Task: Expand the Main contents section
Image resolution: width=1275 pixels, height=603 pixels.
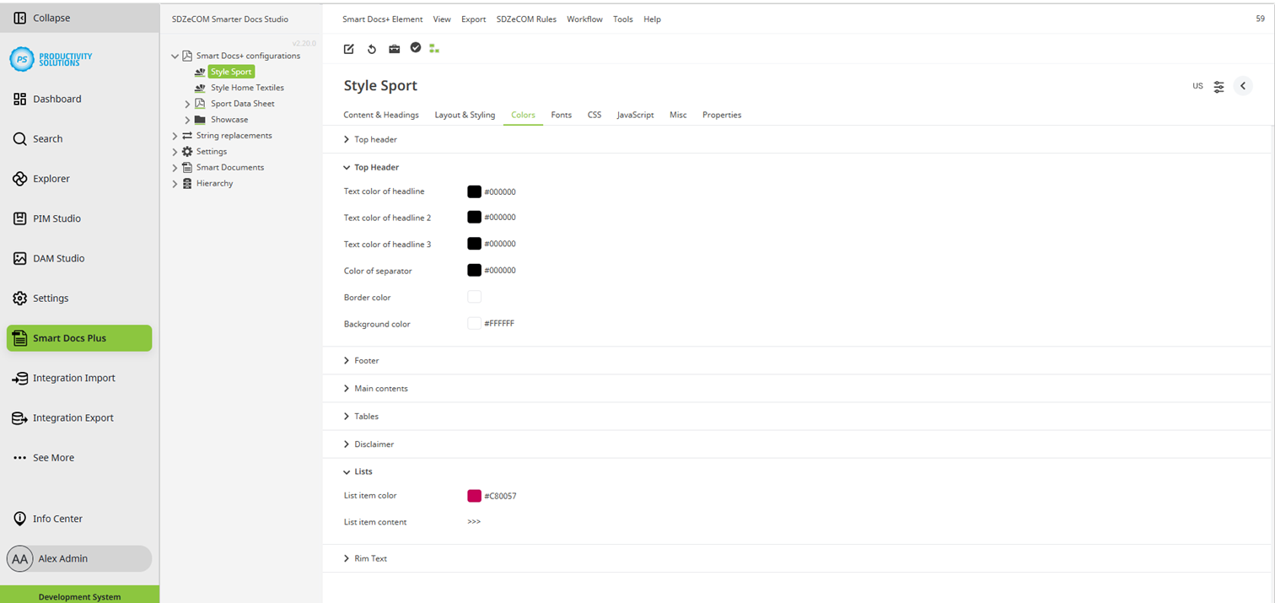Action: [x=347, y=388]
